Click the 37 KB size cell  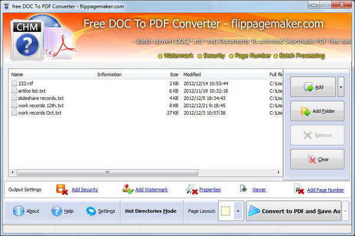(173, 113)
